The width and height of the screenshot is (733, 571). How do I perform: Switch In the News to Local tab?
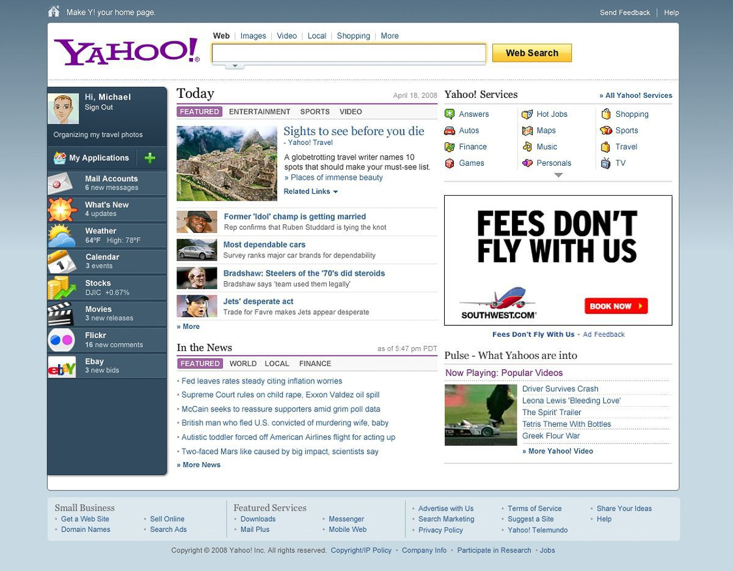277,364
